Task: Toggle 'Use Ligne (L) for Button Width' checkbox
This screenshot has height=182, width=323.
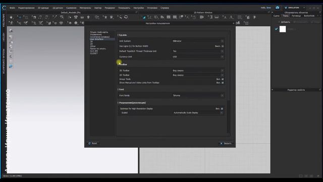Action: (223, 46)
